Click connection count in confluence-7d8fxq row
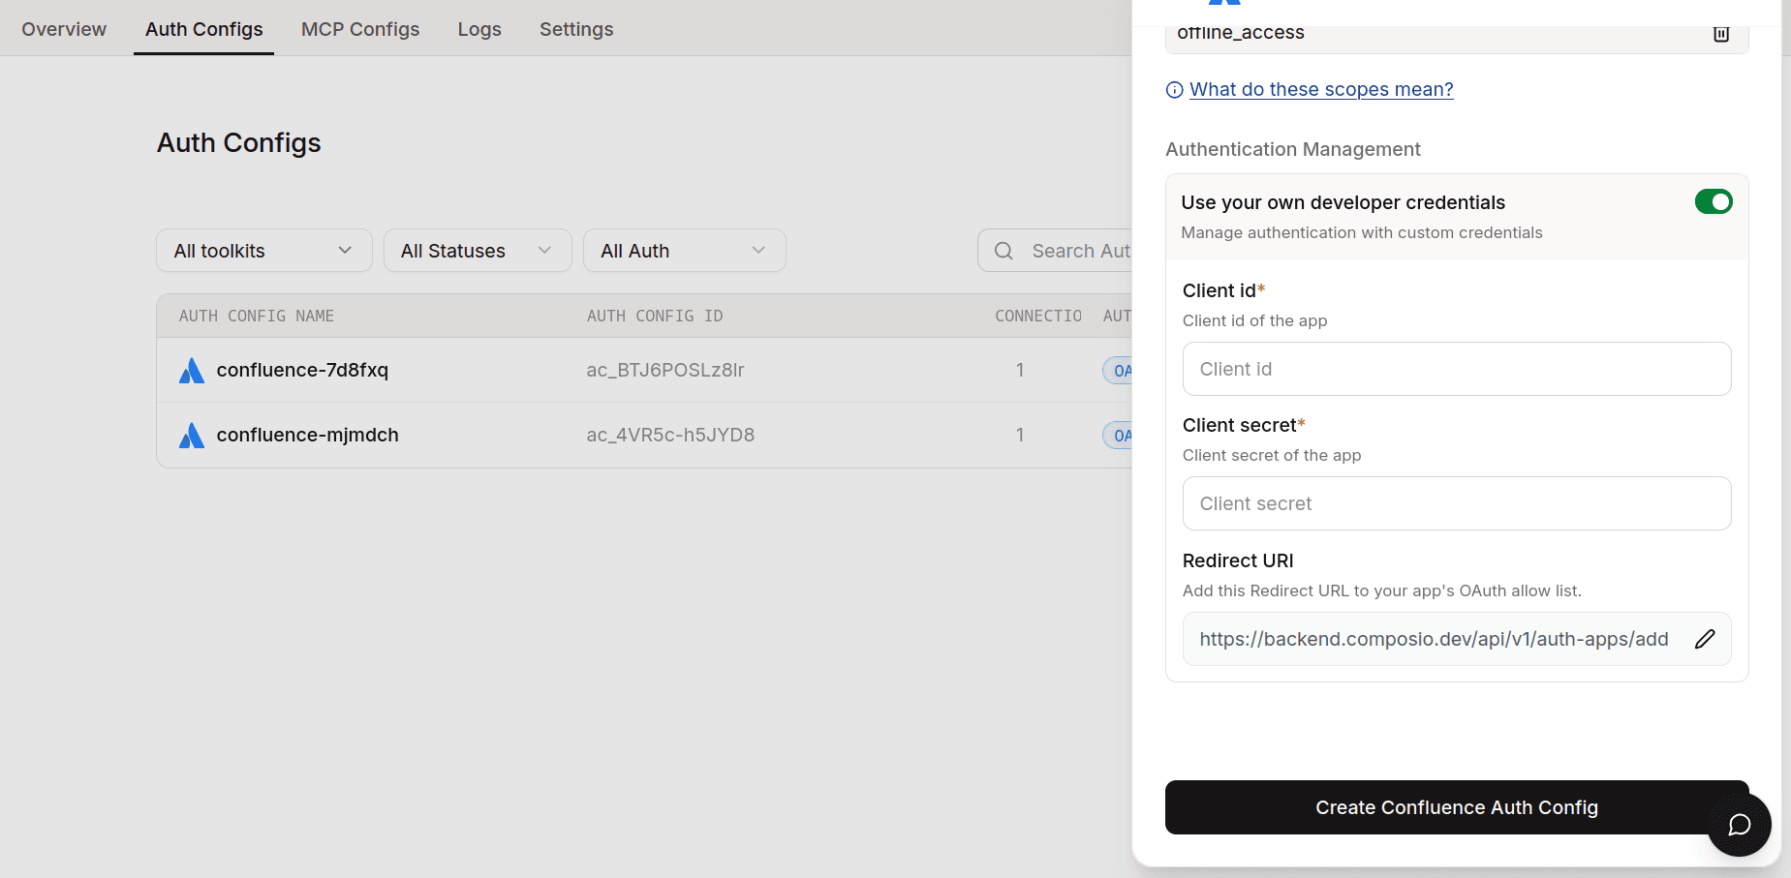 pos(1020,370)
